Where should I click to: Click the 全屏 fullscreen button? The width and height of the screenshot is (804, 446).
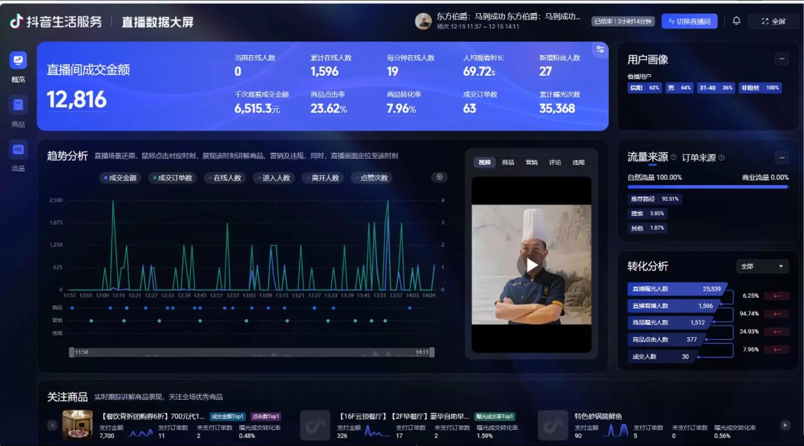(x=772, y=21)
